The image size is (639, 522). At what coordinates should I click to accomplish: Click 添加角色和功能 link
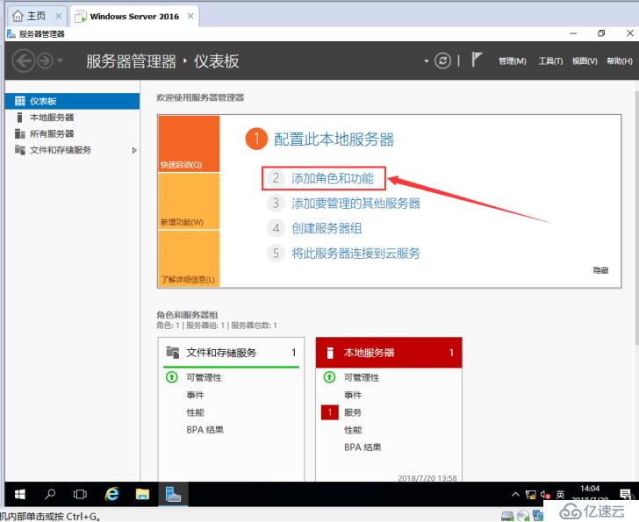coord(332,178)
